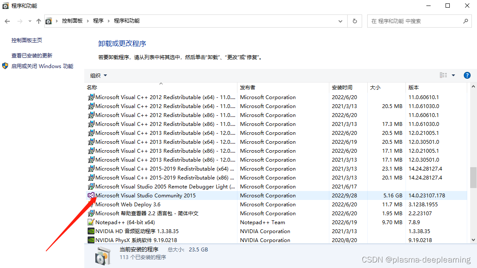Refresh the 程序和功能 list

[355, 21]
